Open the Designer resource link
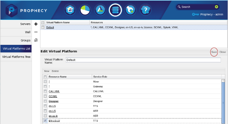This screenshot has height=124, width=228. 53,101
